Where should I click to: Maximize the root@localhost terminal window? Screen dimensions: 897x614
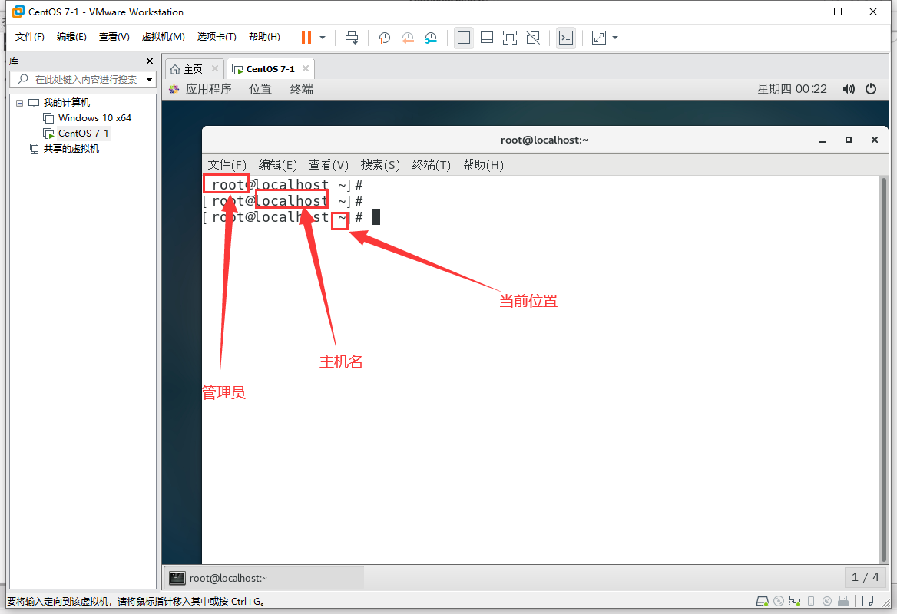click(x=849, y=140)
